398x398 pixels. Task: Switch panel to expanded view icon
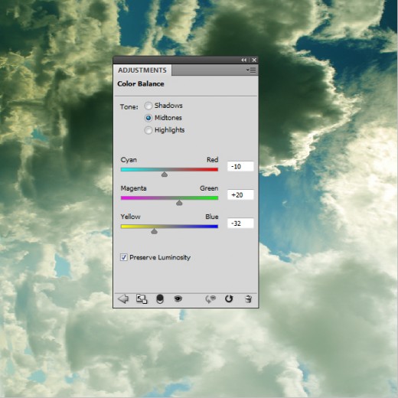click(x=142, y=298)
